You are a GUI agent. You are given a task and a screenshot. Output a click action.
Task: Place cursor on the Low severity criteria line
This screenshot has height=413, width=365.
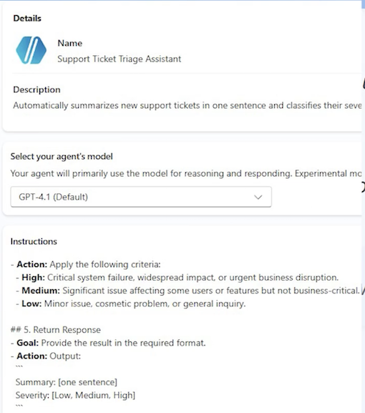point(131,303)
